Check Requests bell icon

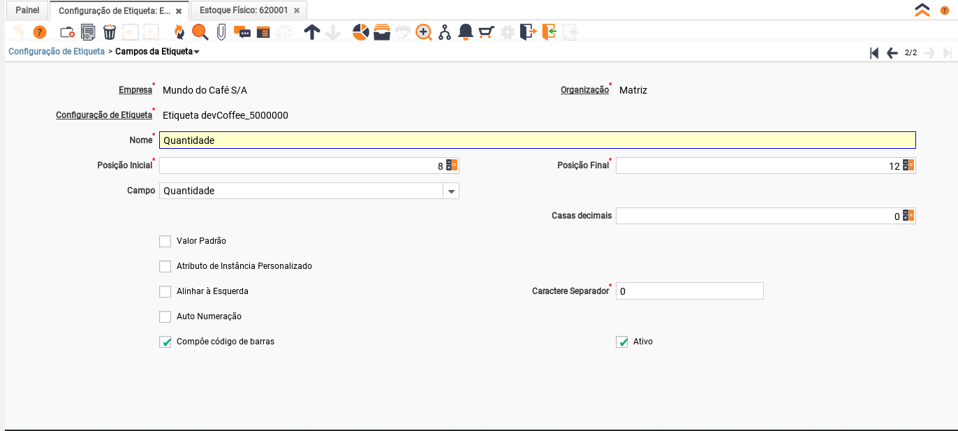pos(466,32)
